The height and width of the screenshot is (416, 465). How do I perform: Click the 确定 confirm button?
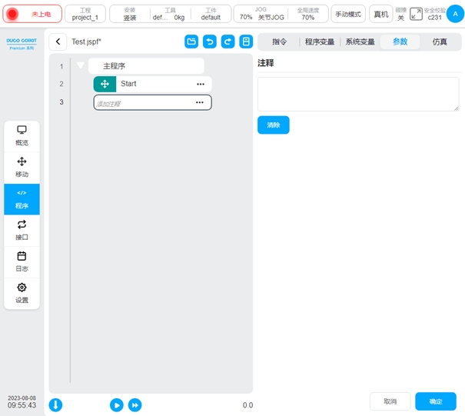[435, 401]
